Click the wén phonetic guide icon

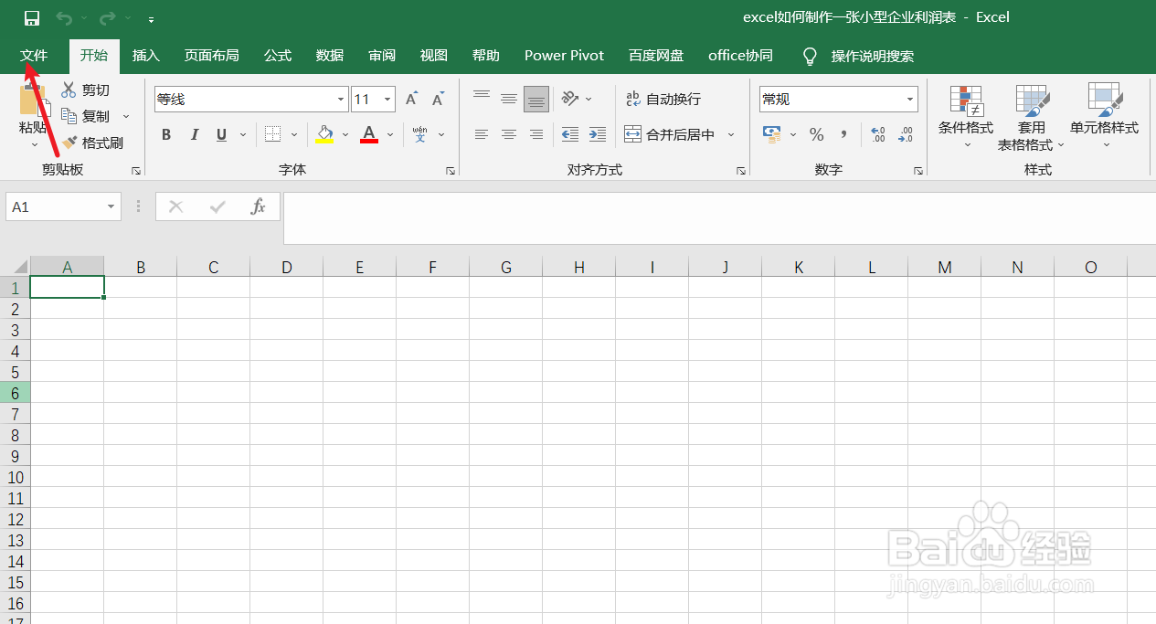point(420,135)
